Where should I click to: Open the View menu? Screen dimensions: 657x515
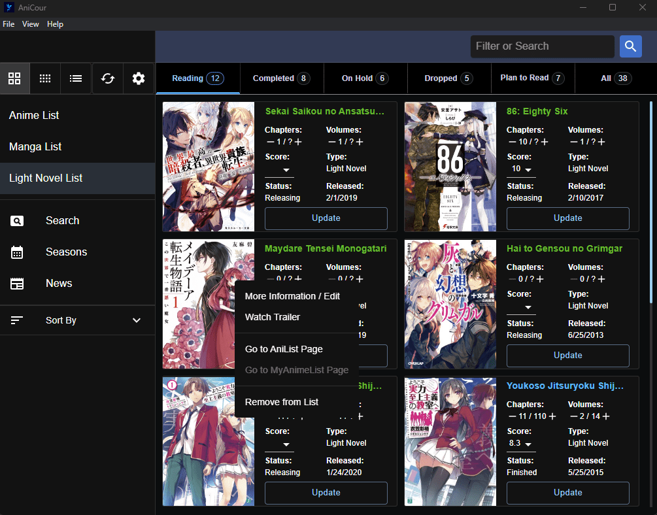tap(31, 24)
